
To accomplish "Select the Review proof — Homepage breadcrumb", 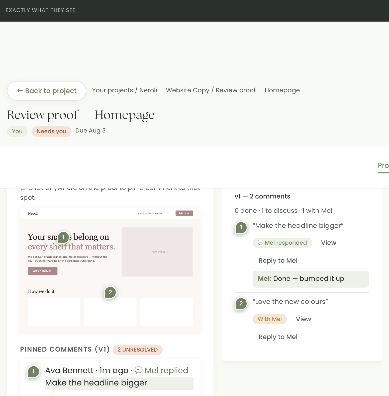I will 258,90.
